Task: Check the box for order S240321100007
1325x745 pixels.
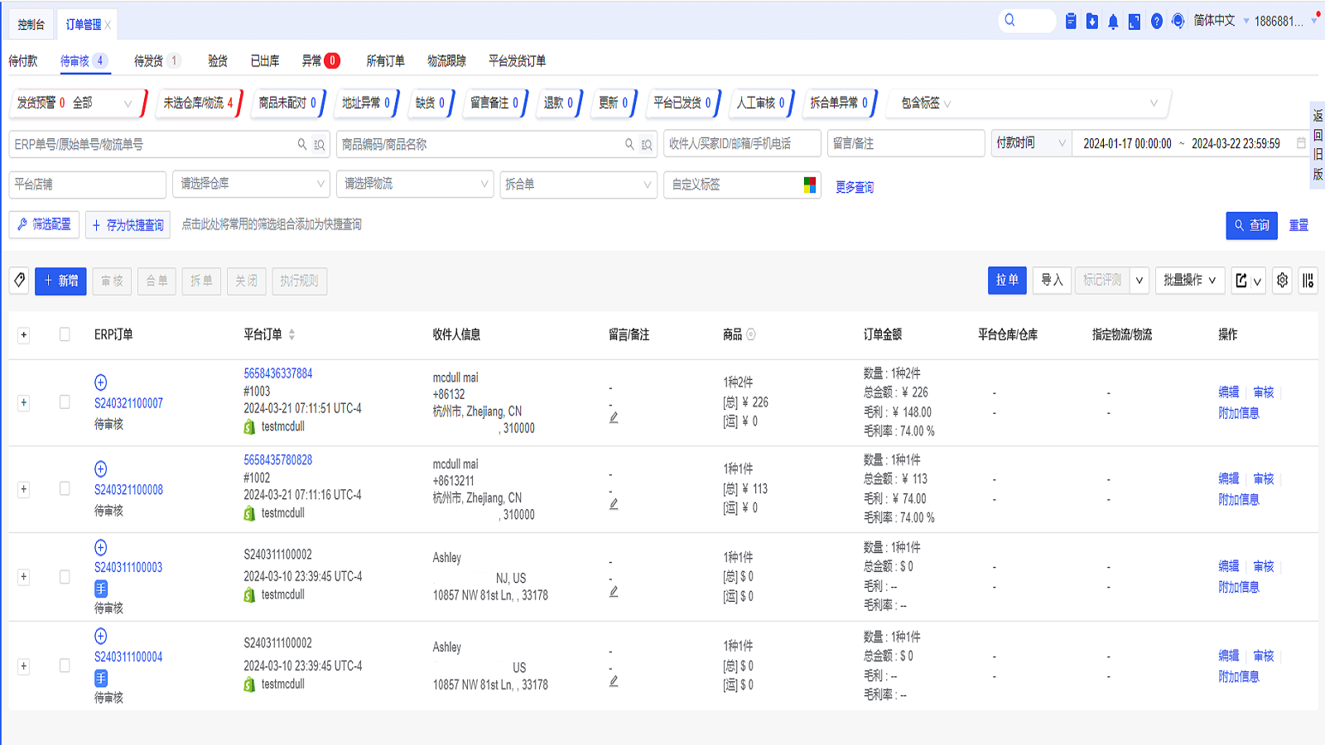Action: point(65,402)
